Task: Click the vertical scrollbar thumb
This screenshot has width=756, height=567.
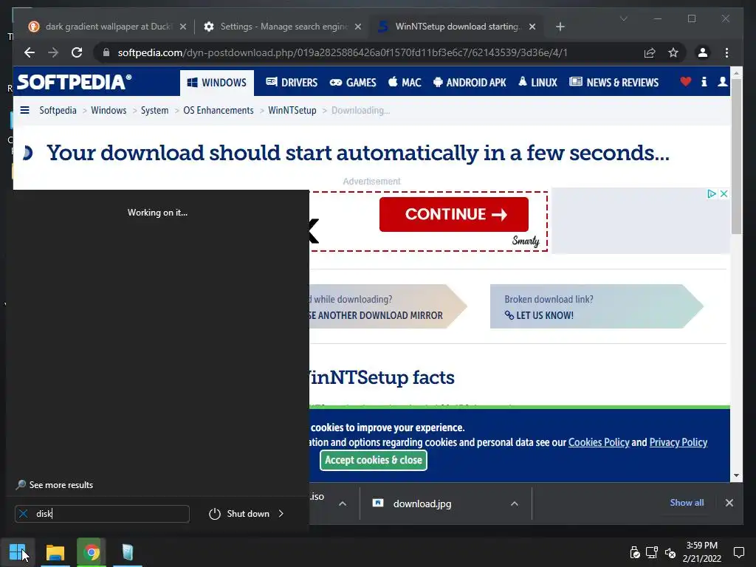Action: [736, 157]
